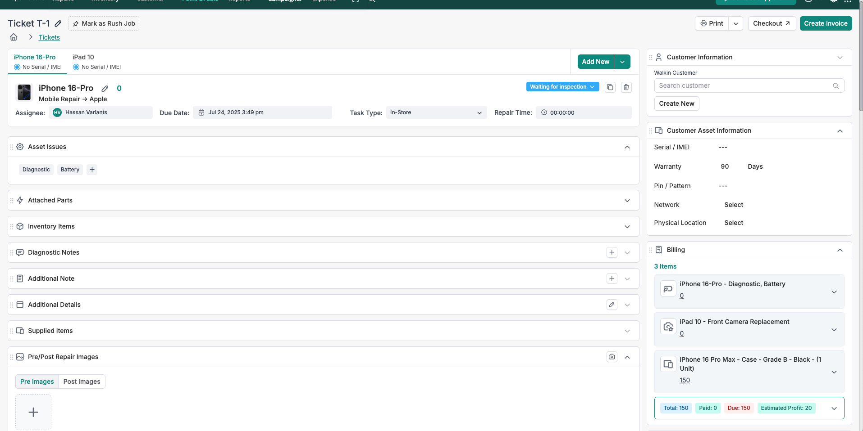Expand the Attached Parts section

(x=627, y=200)
